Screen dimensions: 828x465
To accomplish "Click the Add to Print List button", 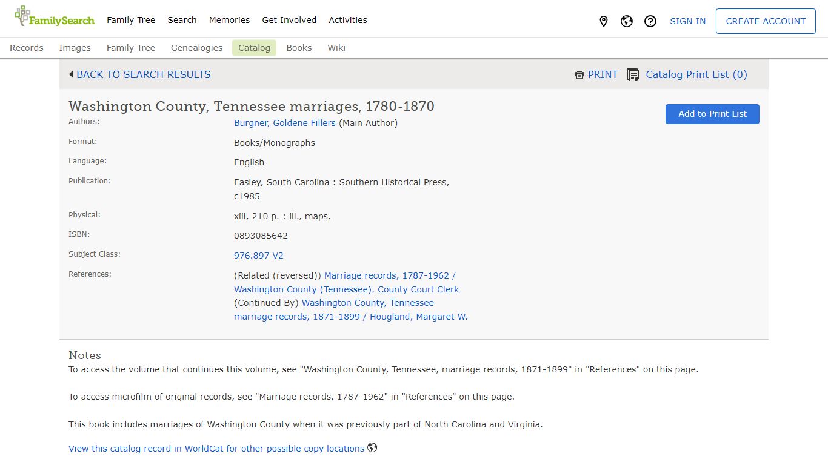I will tap(712, 114).
